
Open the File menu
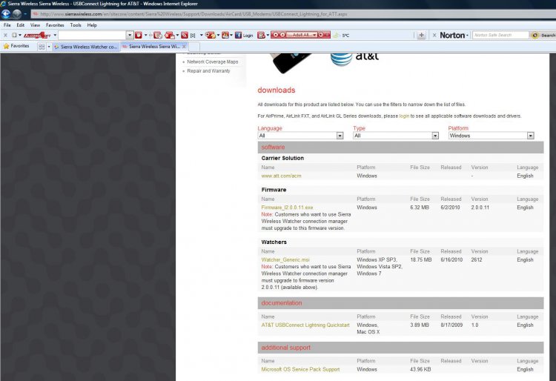(x=7, y=25)
